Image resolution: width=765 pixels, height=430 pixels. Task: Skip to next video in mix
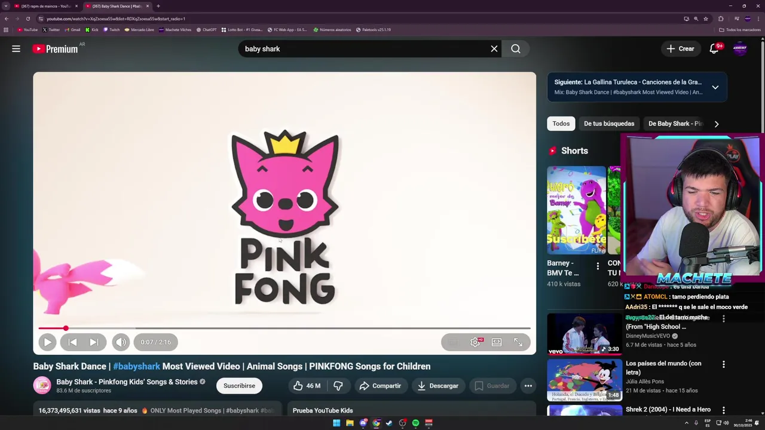(x=94, y=342)
